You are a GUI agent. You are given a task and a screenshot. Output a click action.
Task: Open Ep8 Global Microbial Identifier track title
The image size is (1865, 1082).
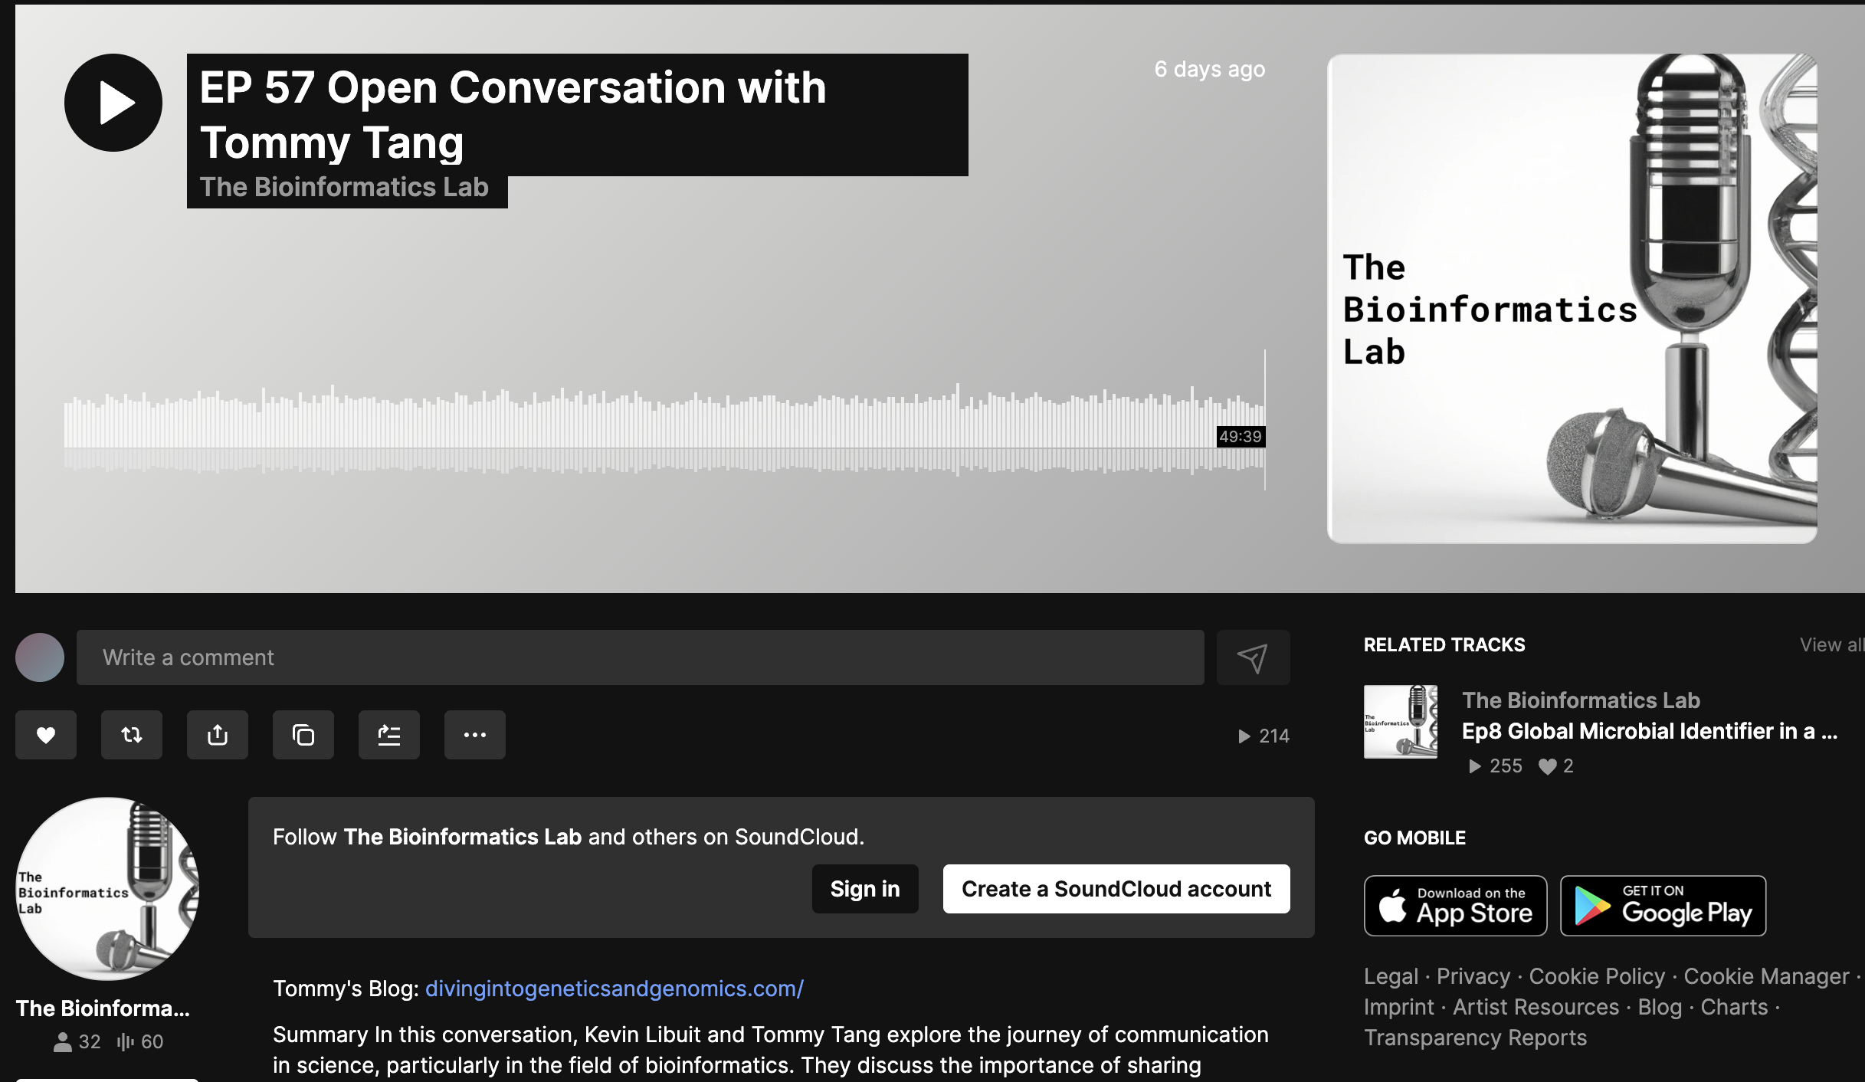(x=1650, y=731)
